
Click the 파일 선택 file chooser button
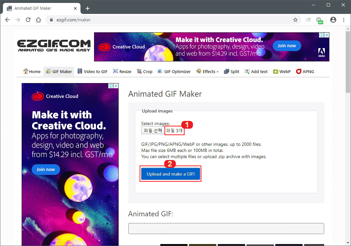point(153,130)
